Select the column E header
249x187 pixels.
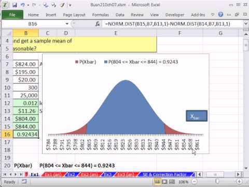pos(116,33)
